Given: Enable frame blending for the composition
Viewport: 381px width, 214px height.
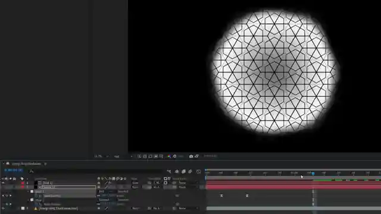Looking at the screenshot, I should click(x=184, y=172).
